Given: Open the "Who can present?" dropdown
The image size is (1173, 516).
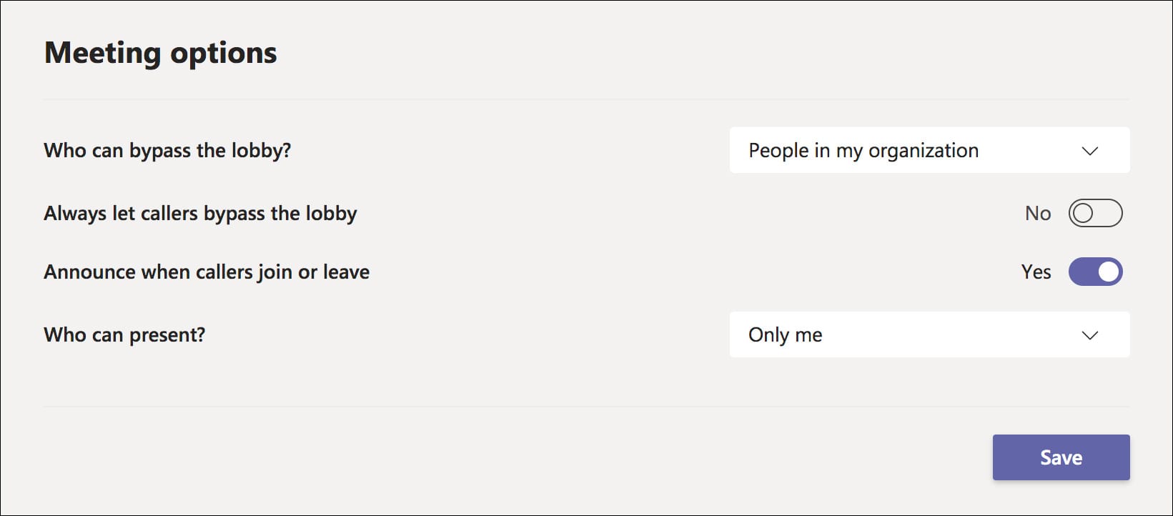Looking at the screenshot, I should tap(929, 334).
